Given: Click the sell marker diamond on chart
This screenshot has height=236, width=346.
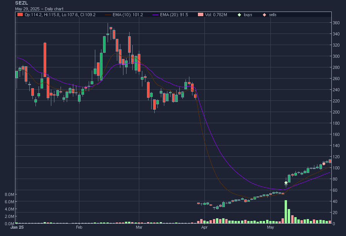Looking at the screenshot, I should coord(324,164).
